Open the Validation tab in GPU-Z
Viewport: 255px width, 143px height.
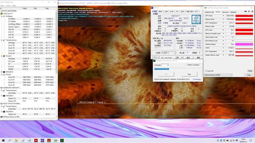point(233,12)
